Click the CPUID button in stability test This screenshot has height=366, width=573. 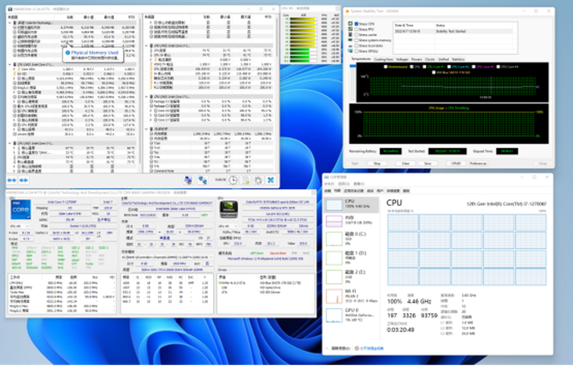pyautogui.click(x=455, y=162)
